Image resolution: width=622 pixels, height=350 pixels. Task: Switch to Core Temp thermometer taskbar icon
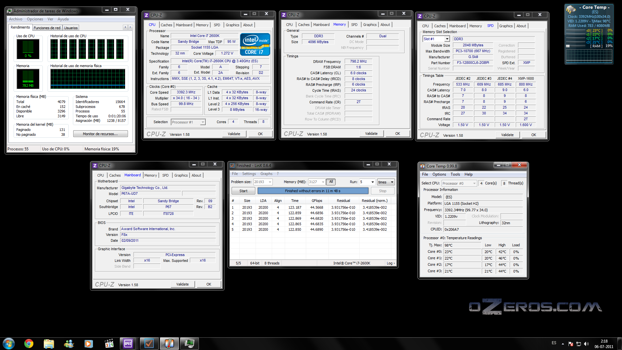point(169,344)
